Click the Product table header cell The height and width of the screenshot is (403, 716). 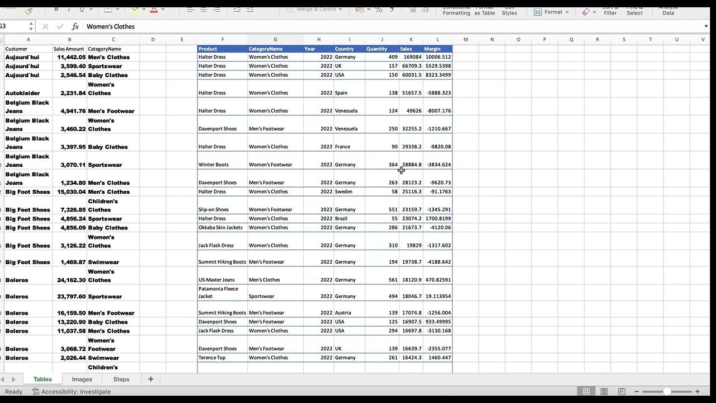pos(222,49)
